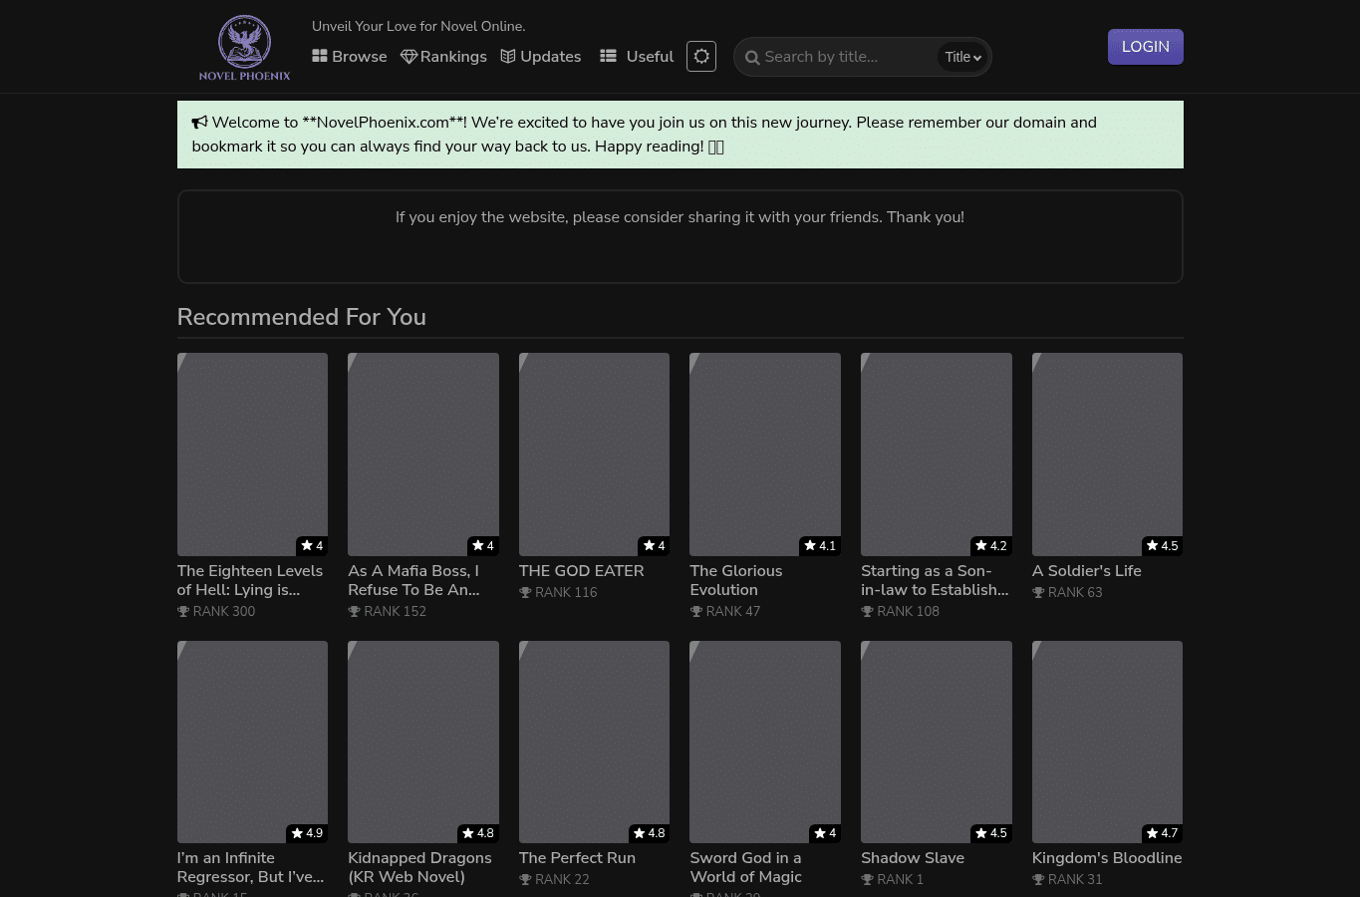Click the RANK 31 text under Kingdom's Bloodline
The width and height of the screenshot is (1360, 897).
(x=1075, y=880)
